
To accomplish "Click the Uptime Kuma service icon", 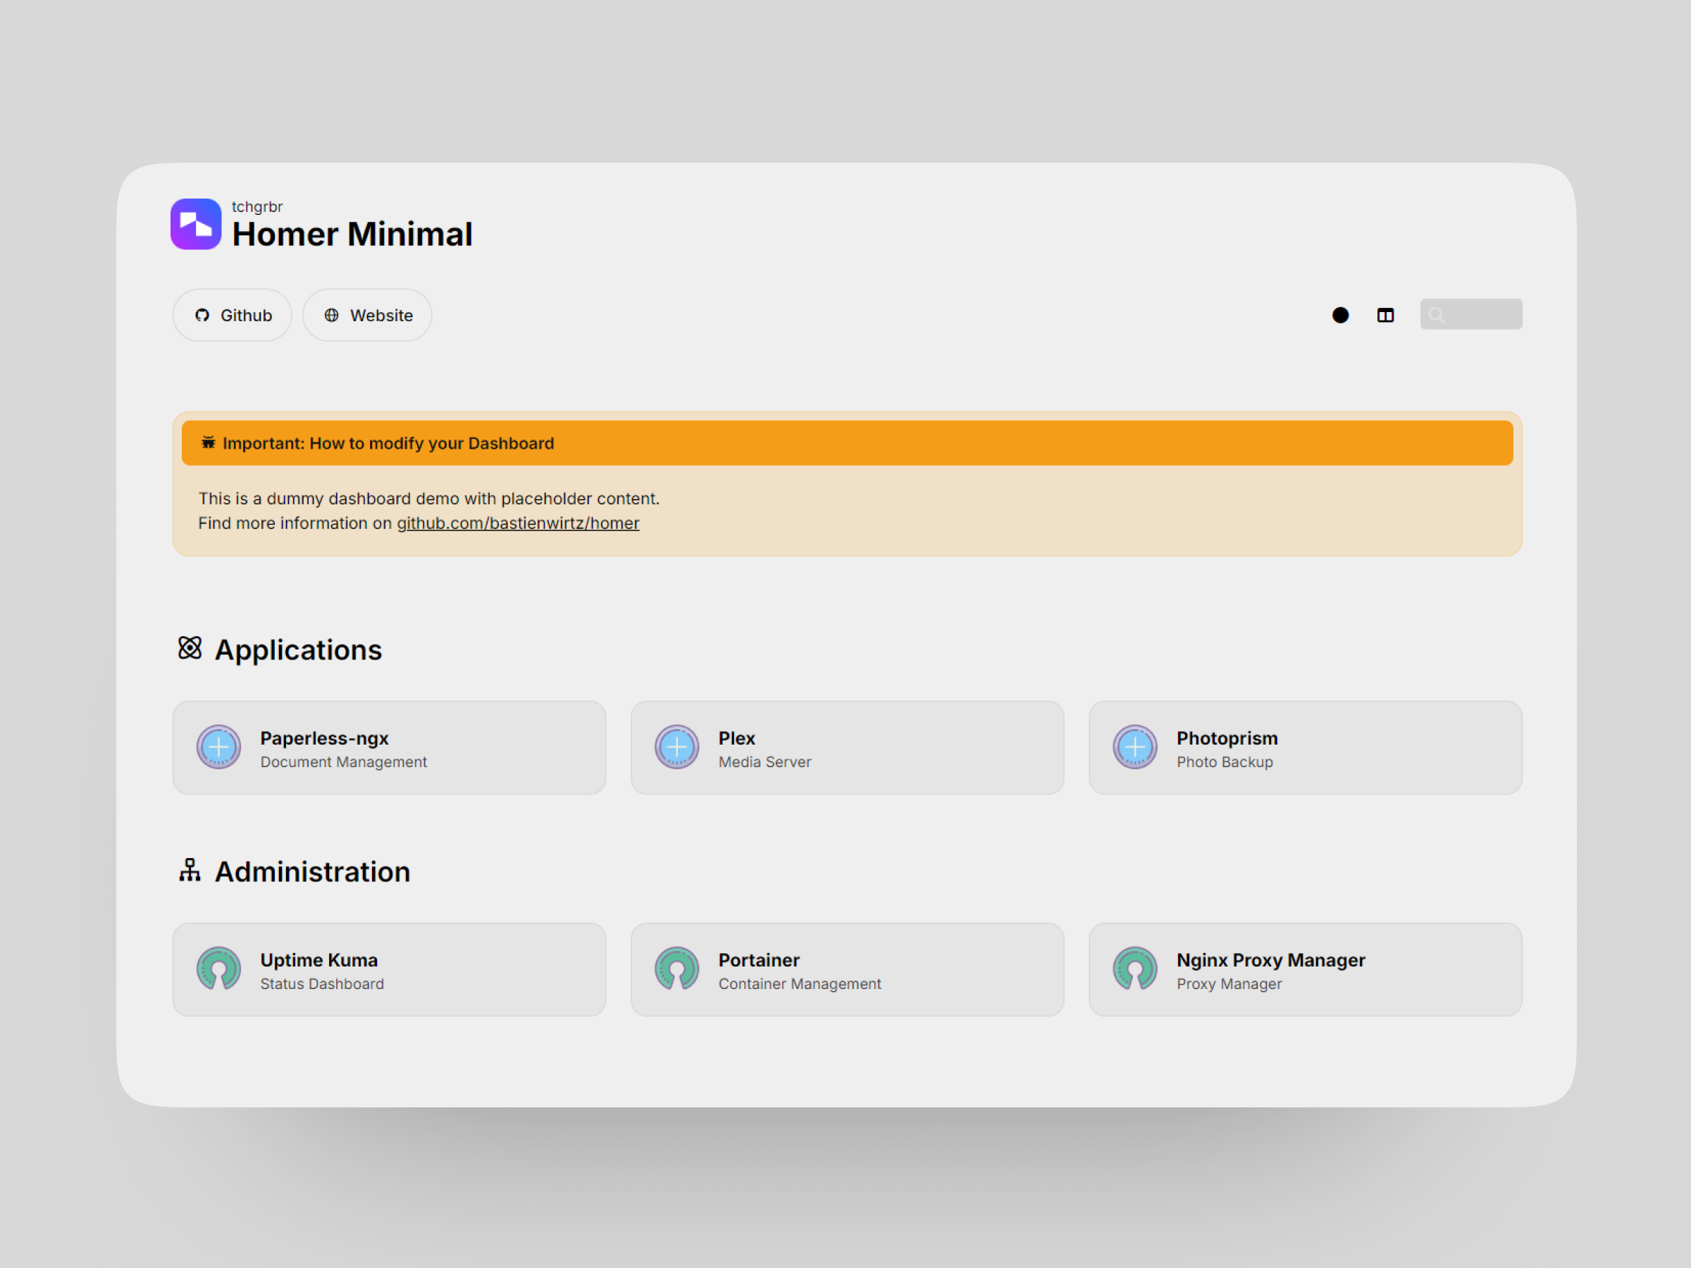I will point(218,969).
